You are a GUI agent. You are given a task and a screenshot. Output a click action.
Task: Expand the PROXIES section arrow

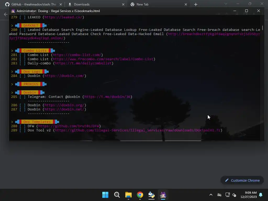tap(12, 84)
